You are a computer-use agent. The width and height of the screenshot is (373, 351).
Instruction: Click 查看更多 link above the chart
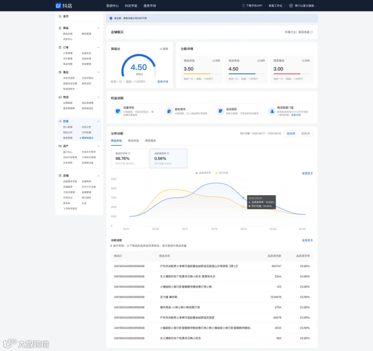coord(308,173)
